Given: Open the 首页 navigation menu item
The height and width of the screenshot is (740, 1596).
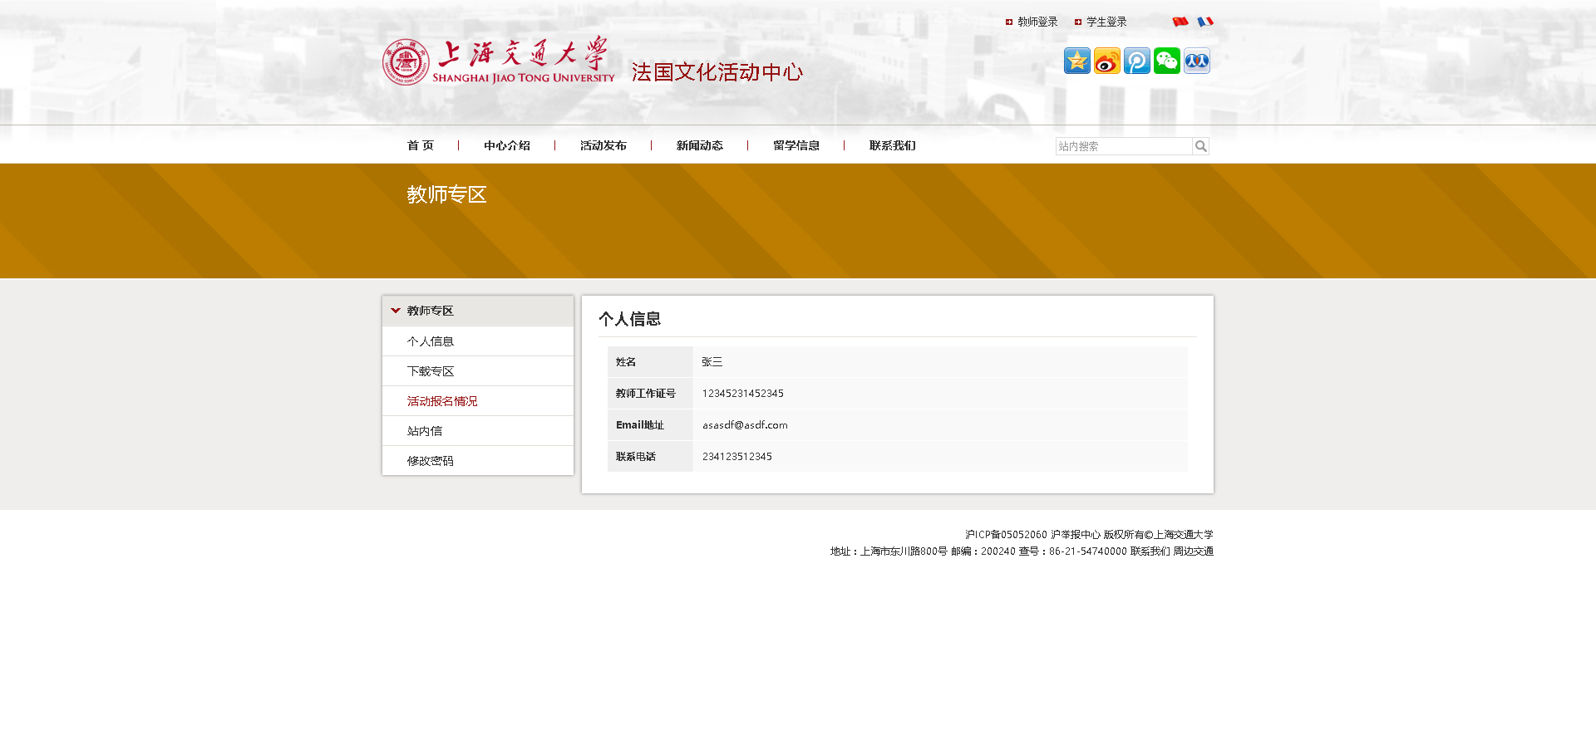Looking at the screenshot, I should [420, 145].
